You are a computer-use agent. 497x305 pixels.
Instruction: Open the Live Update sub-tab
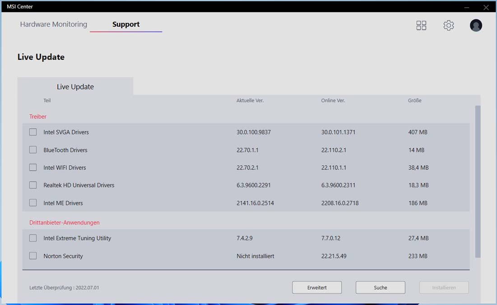(75, 86)
